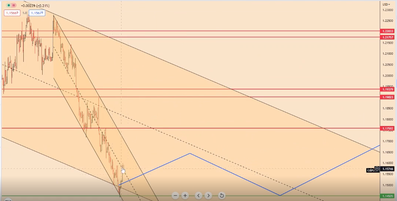Click the 1.0 quantity value between prices
This screenshot has height=201, width=397.
pos(25,13)
